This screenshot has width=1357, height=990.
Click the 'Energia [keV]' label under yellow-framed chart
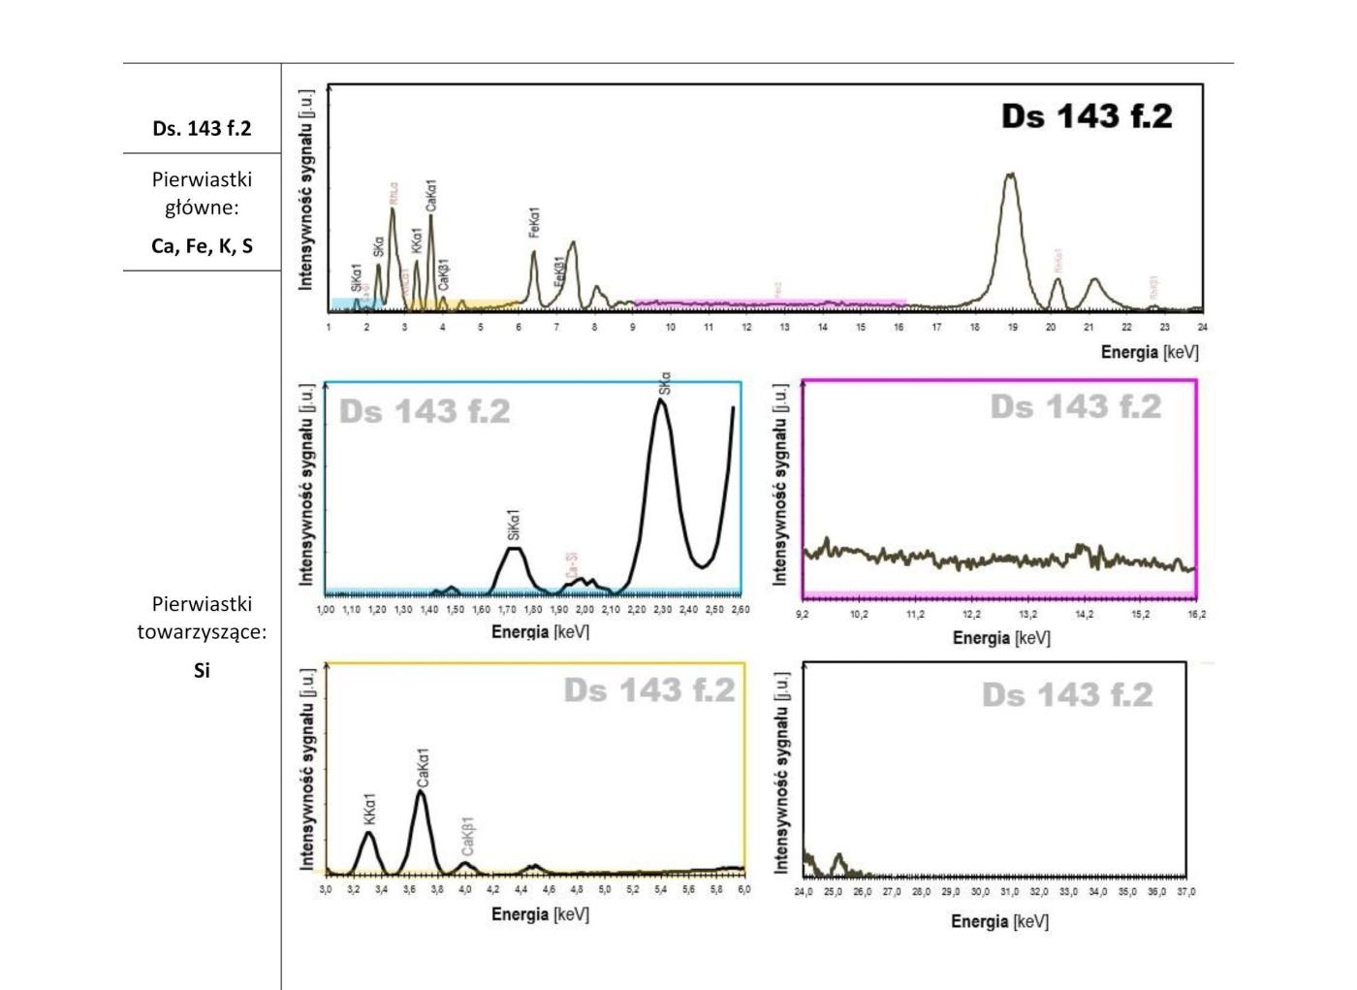pos(540,914)
